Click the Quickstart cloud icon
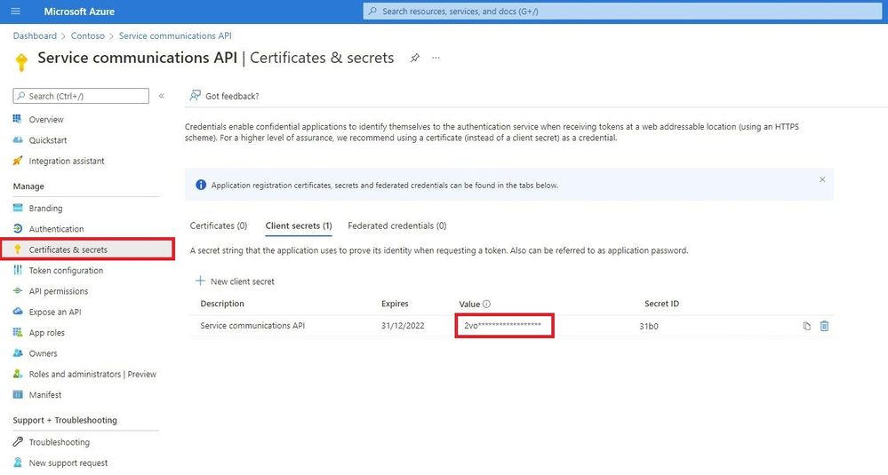888x475 pixels. [x=18, y=139]
